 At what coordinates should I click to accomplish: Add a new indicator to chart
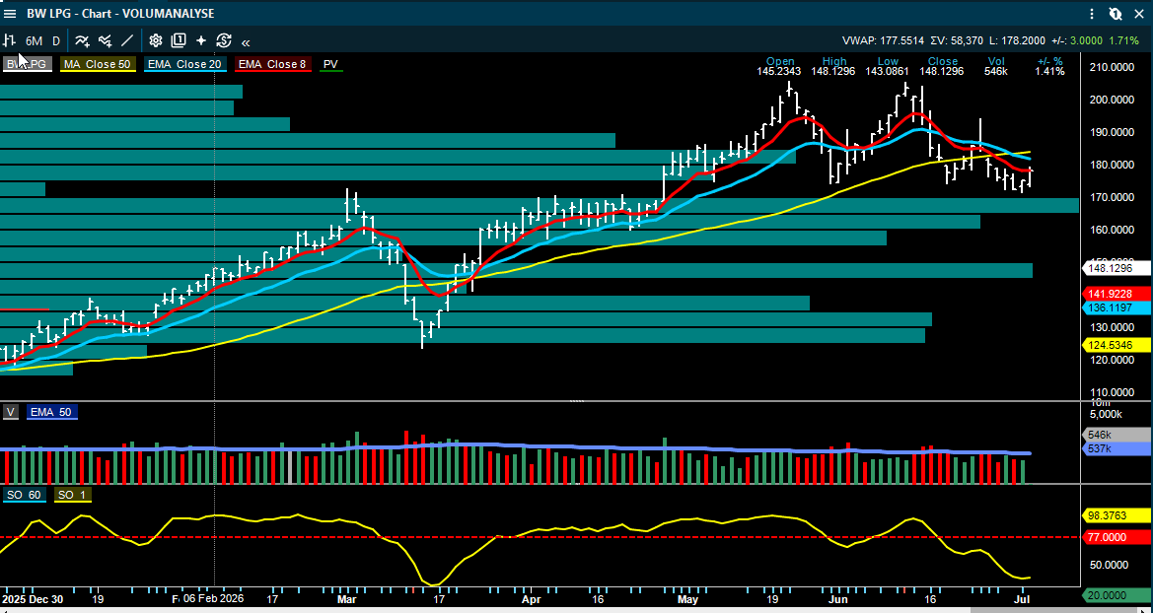pyautogui.click(x=83, y=41)
